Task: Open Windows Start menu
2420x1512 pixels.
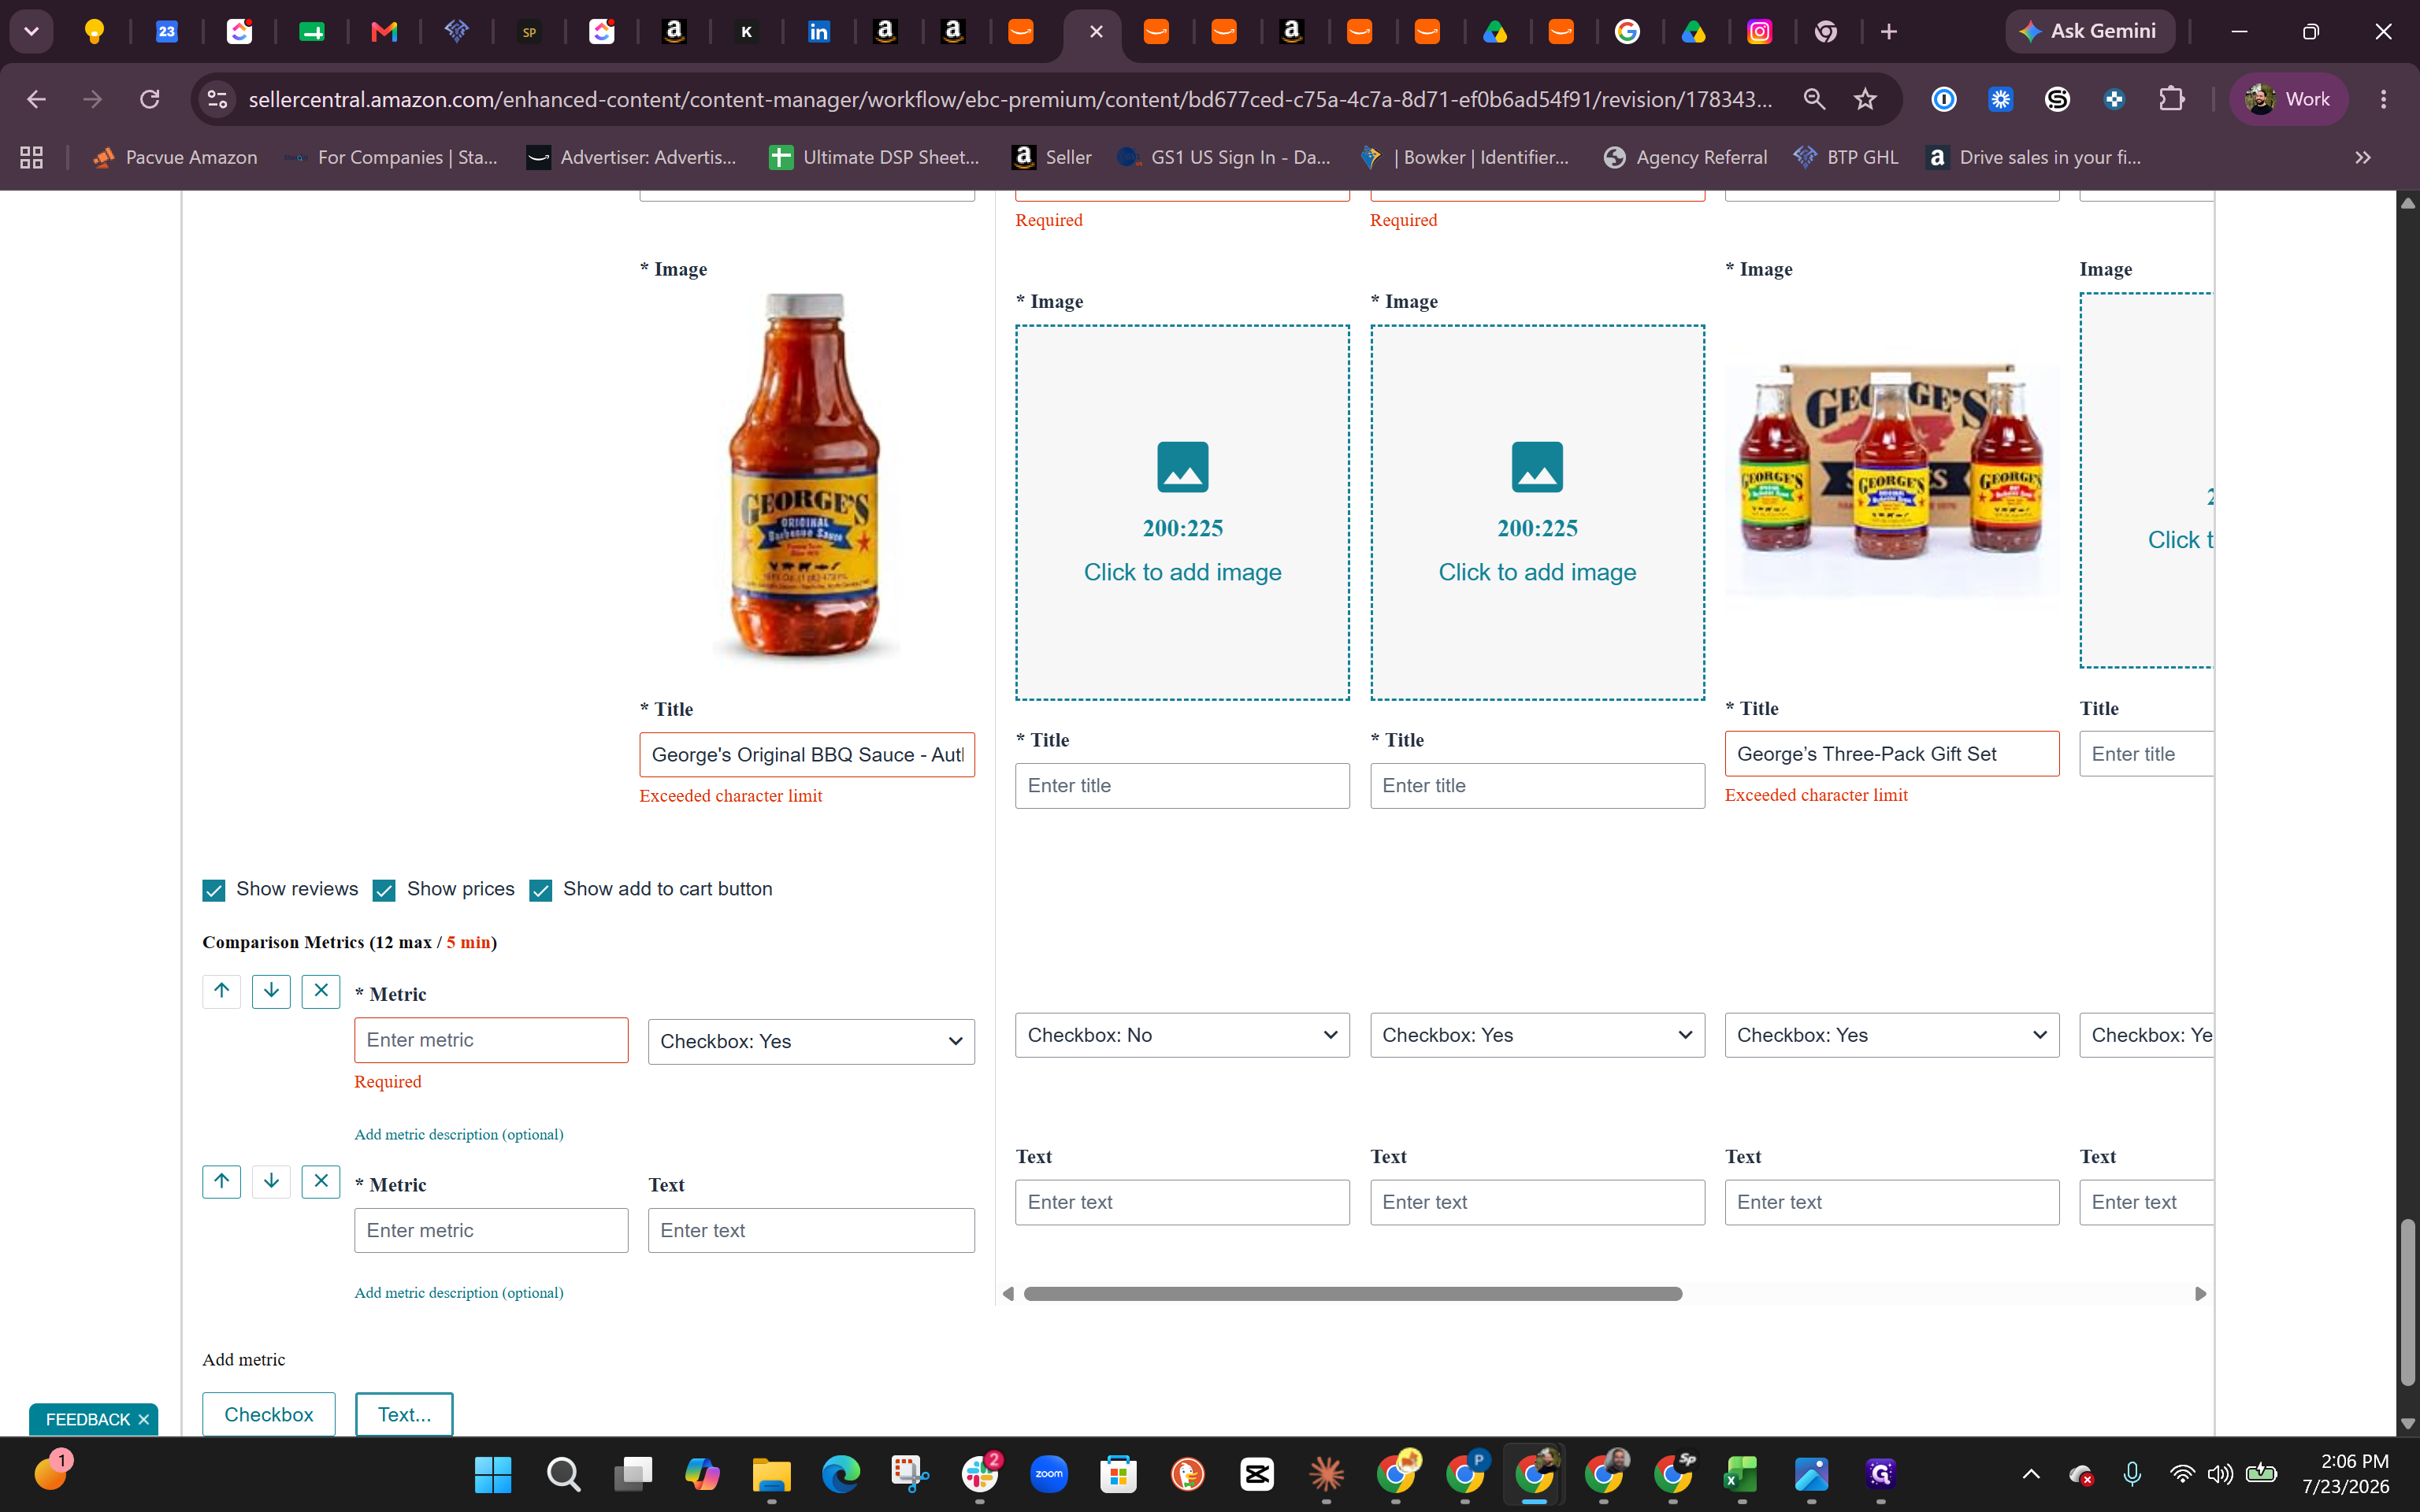Action: tap(492, 1474)
